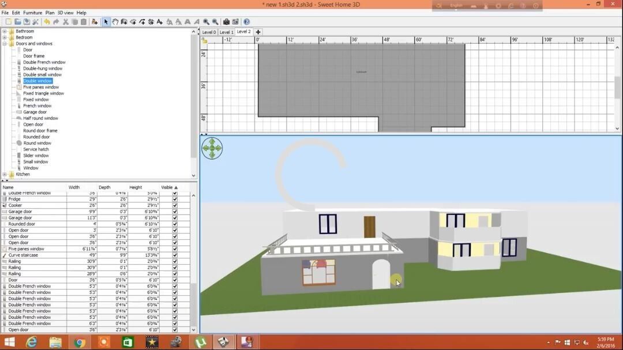The height and width of the screenshot is (350, 623).
Task: Add selected furniture to home icon
Action: click(x=95, y=22)
